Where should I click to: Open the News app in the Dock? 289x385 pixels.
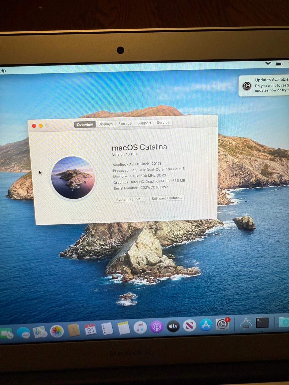(x=190, y=325)
